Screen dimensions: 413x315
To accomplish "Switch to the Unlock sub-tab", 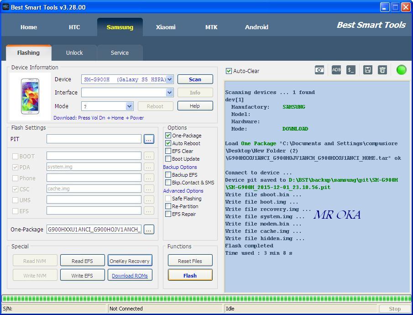I will pos(74,52).
